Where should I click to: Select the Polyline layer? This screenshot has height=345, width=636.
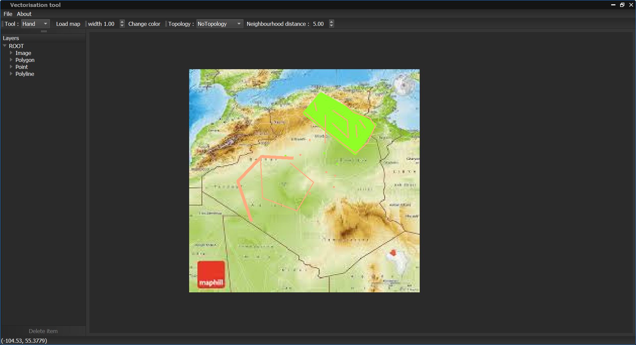(25, 74)
